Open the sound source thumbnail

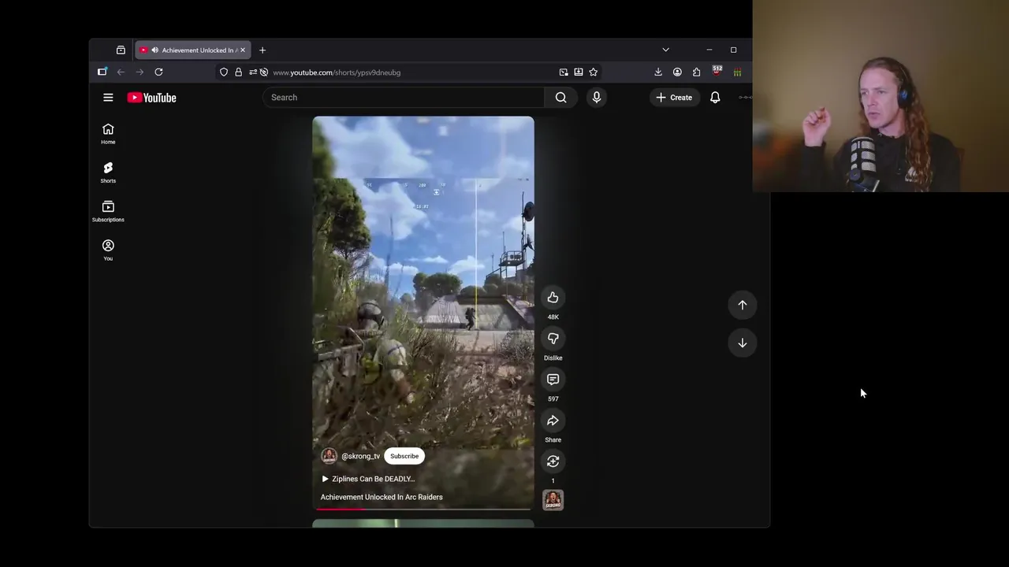(x=553, y=500)
